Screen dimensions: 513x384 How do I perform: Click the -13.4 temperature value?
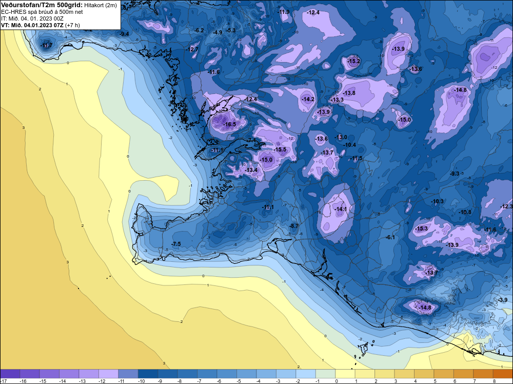pos(251,170)
